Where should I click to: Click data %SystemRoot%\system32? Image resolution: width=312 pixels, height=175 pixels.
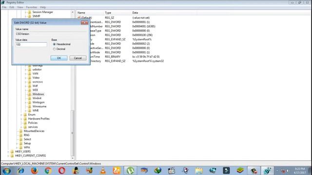(148, 61)
